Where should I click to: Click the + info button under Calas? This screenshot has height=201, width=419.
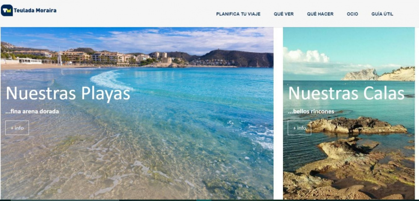(299, 128)
